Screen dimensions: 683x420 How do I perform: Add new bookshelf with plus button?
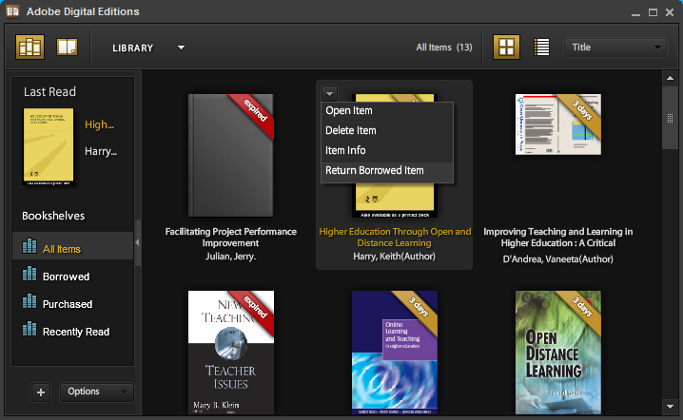coord(41,392)
